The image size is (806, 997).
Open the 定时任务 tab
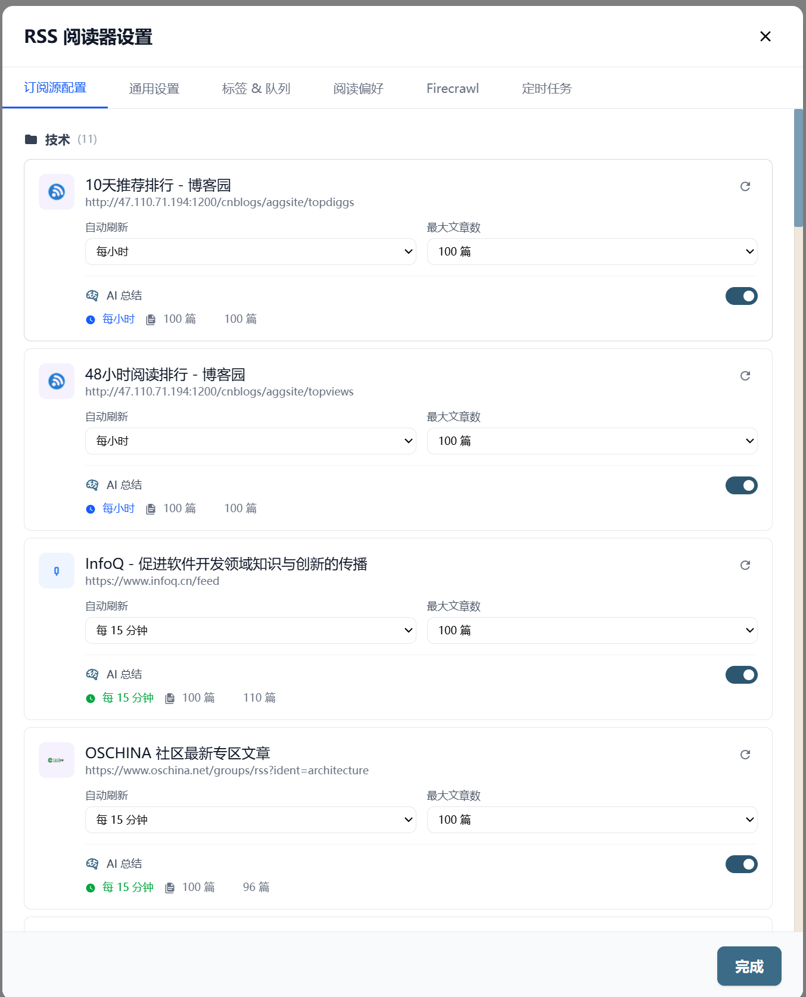point(547,89)
